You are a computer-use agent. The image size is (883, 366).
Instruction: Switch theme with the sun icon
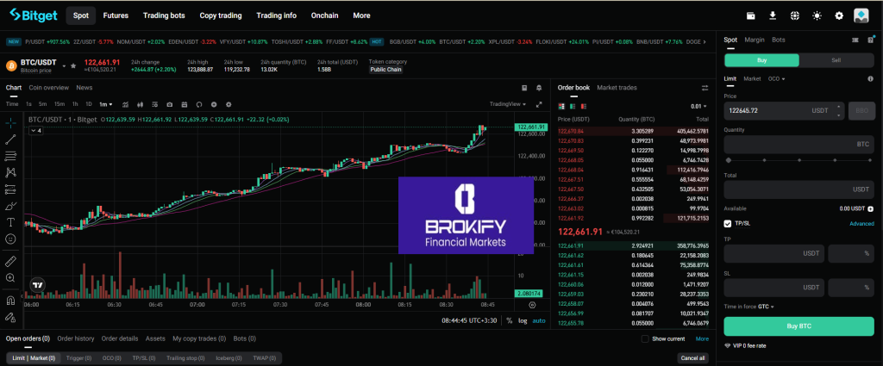click(x=817, y=16)
